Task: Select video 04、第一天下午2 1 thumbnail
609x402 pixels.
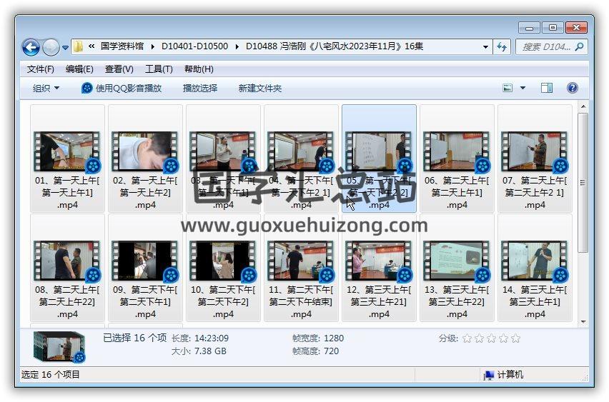Action: click(301, 151)
